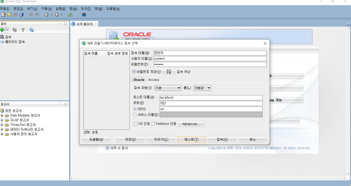The height and width of the screenshot is (186, 351).
Task: Switch to the Oracle tab
Action: point(139,80)
